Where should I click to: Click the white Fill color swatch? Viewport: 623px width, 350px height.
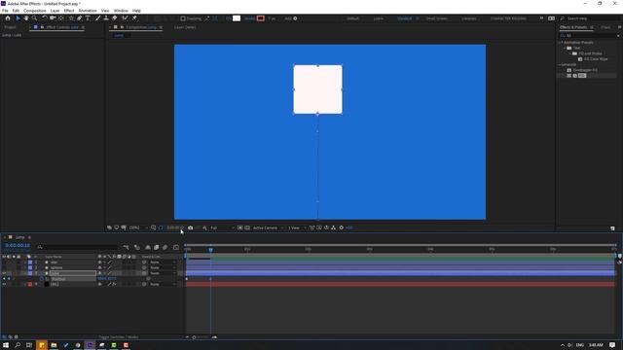click(x=237, y=18)
